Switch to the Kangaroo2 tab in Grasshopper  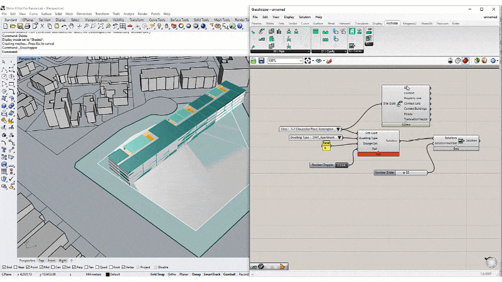click(x=410, y=23)
